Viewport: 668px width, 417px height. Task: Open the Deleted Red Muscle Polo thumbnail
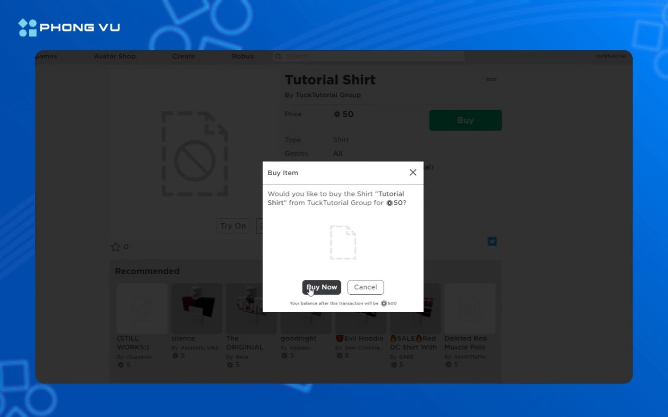pyautogui.click(x=470, y=309)
